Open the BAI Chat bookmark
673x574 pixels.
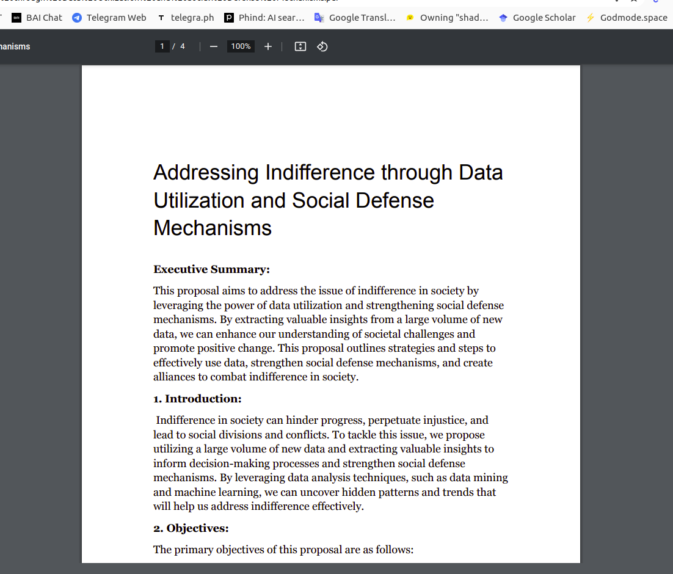(37, 18)
